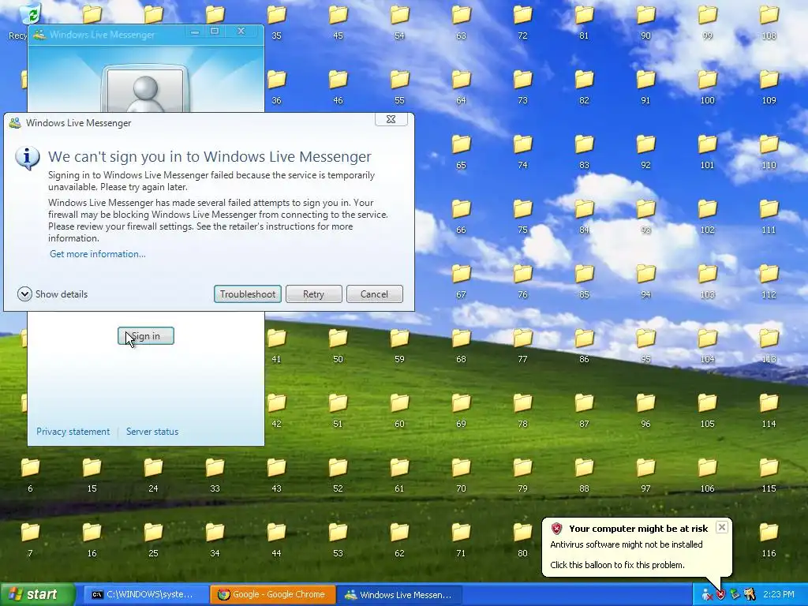This screenshot has height=606, width=808.
Task: Minimize the Windows Live Messenger main window
Action: 195,32
